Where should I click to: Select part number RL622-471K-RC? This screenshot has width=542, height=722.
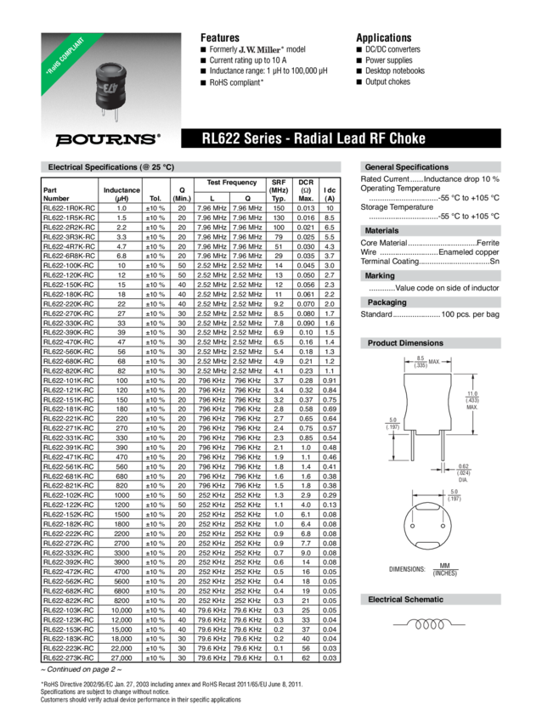tap(68, 457)
